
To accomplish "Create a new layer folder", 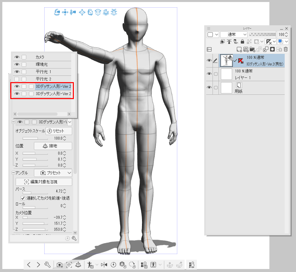I will [x=252, y=50].
